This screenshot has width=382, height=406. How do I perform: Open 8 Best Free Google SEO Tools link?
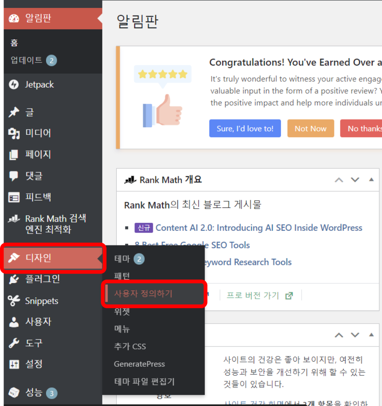(192, 245)
